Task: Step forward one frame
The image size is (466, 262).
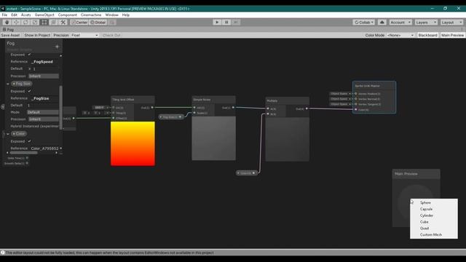Action: click(x=236, y=23)
